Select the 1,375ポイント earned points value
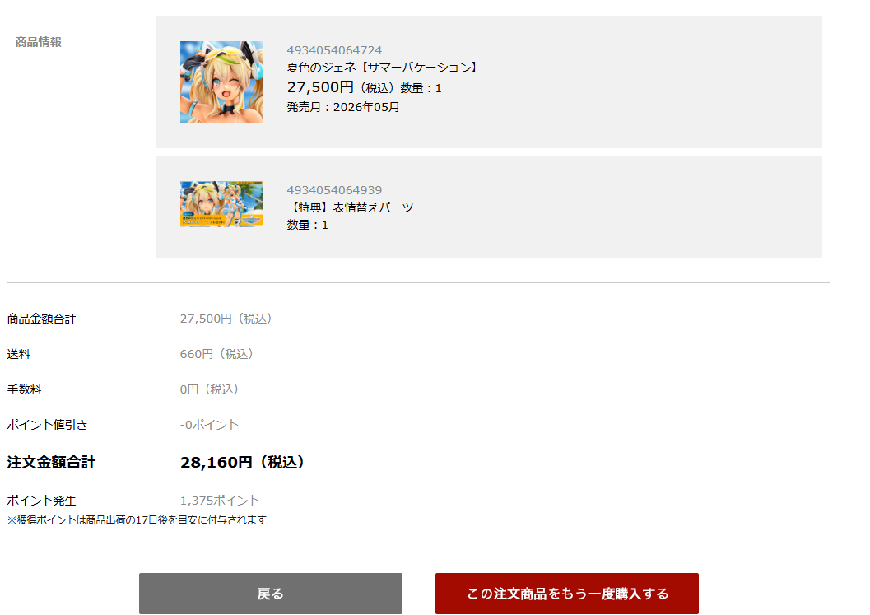This screenshot has width=870, height=615. pyautogui.click(x=220, y=501)
